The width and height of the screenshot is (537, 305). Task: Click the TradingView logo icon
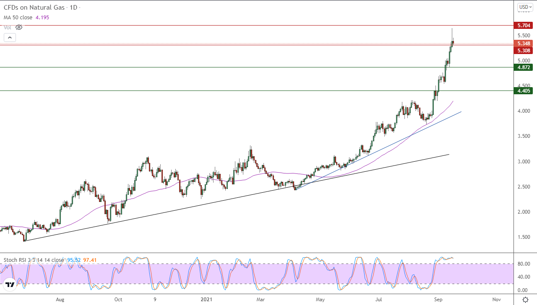click(10, 285)
